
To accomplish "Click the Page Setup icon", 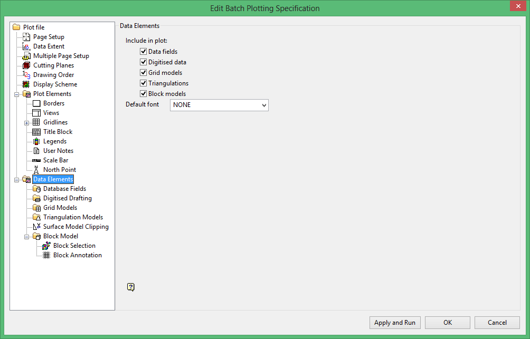I will [26, 37].
